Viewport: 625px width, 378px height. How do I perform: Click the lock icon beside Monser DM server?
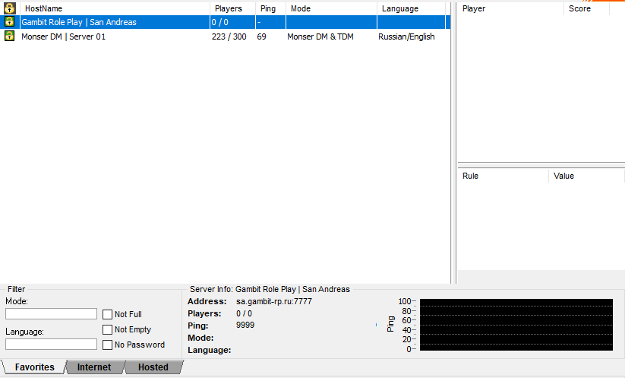point(10,37)
